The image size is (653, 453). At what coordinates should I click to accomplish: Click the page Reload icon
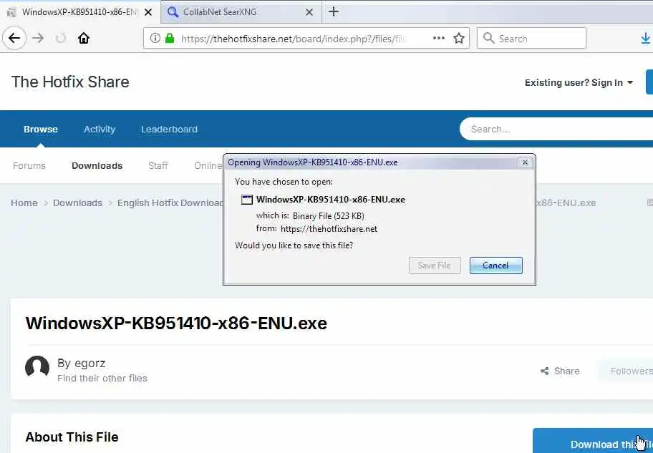pyautogui.click(x=61, y=39)
